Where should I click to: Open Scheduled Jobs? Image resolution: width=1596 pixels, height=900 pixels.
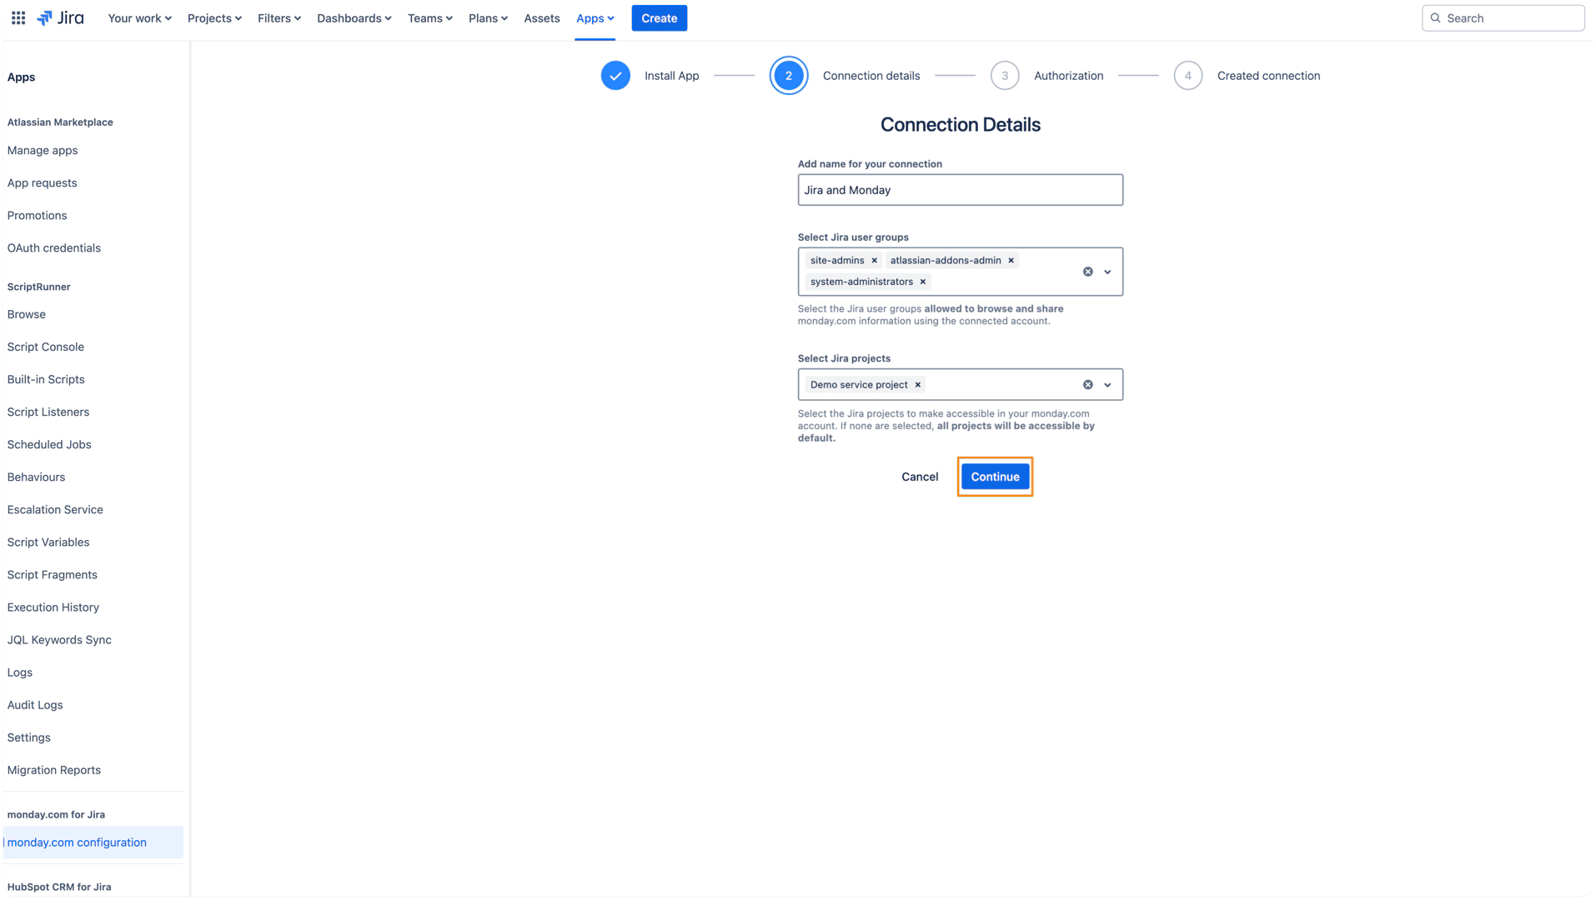click(49, 444)
